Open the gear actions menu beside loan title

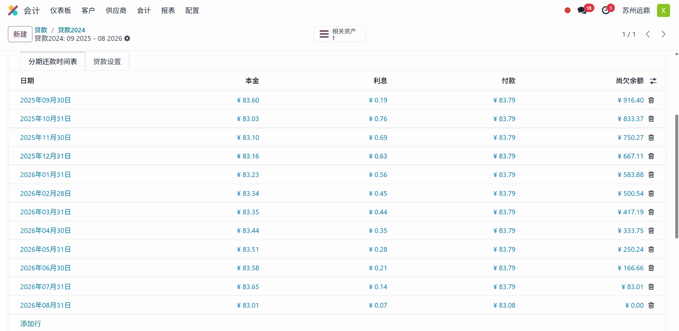tap(127, 39)
